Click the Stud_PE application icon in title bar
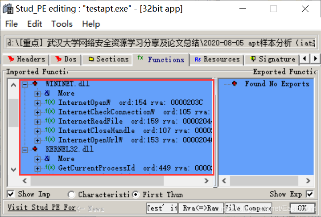Image resolution: width=321 pixels, height=217 pixels. pyautogui.click(x=8, y=9)
